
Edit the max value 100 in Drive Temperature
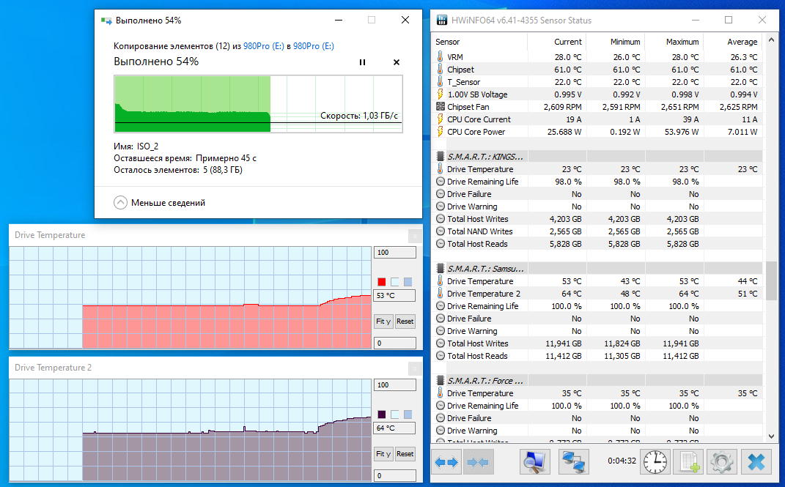pos(394,253)
